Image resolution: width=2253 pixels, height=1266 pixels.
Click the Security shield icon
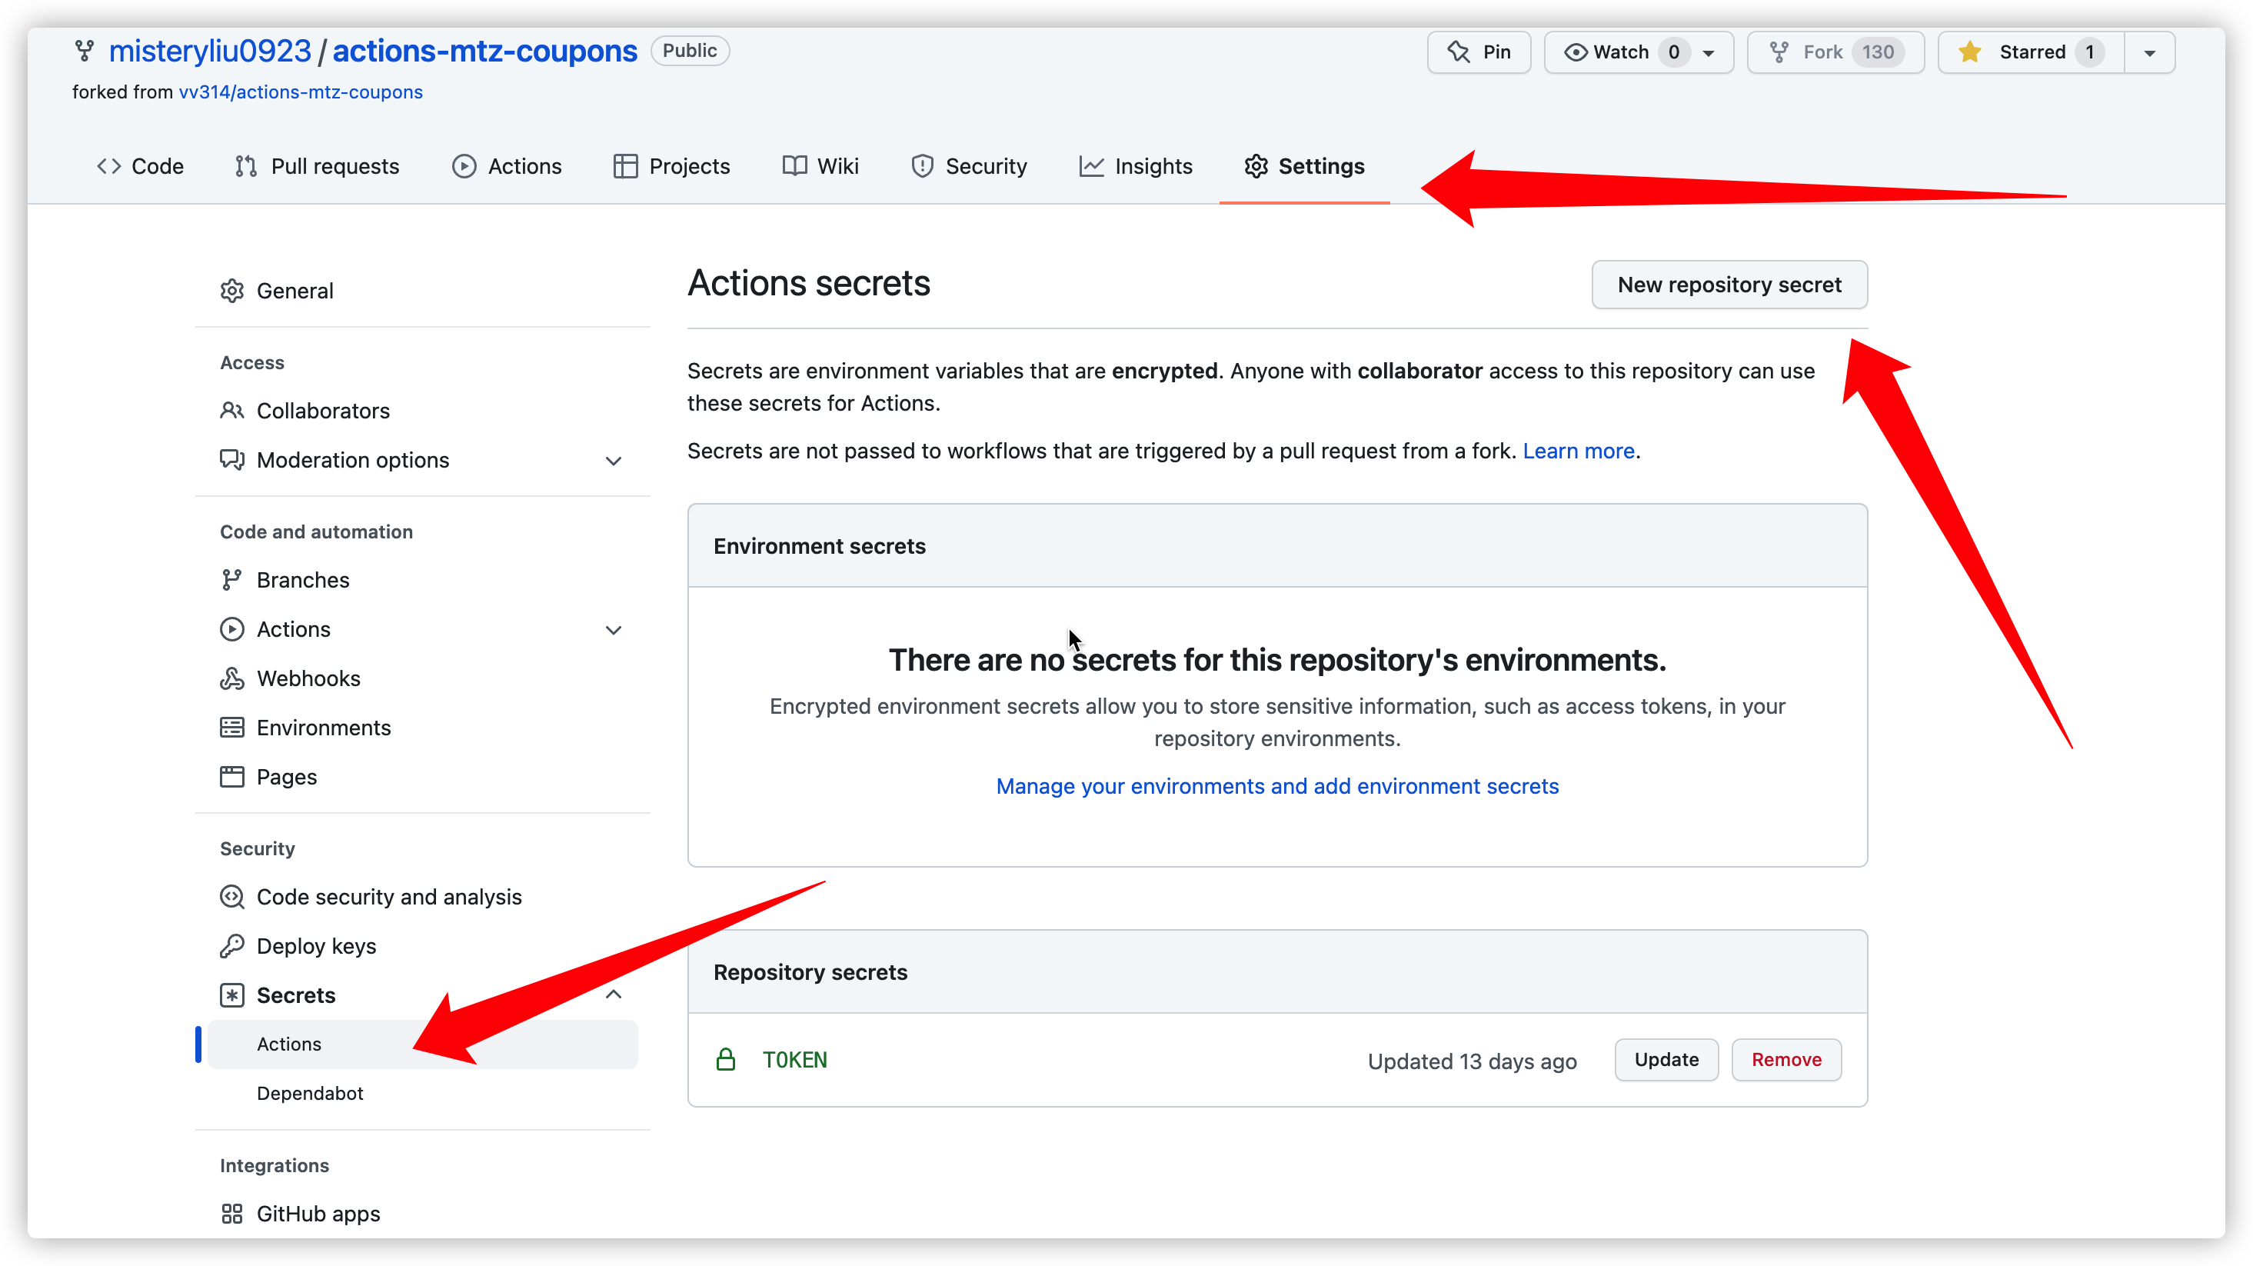[x=922, y=166]
